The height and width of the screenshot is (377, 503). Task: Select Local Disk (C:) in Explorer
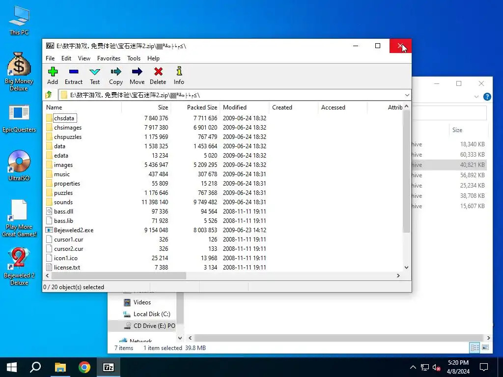[152, 314]
